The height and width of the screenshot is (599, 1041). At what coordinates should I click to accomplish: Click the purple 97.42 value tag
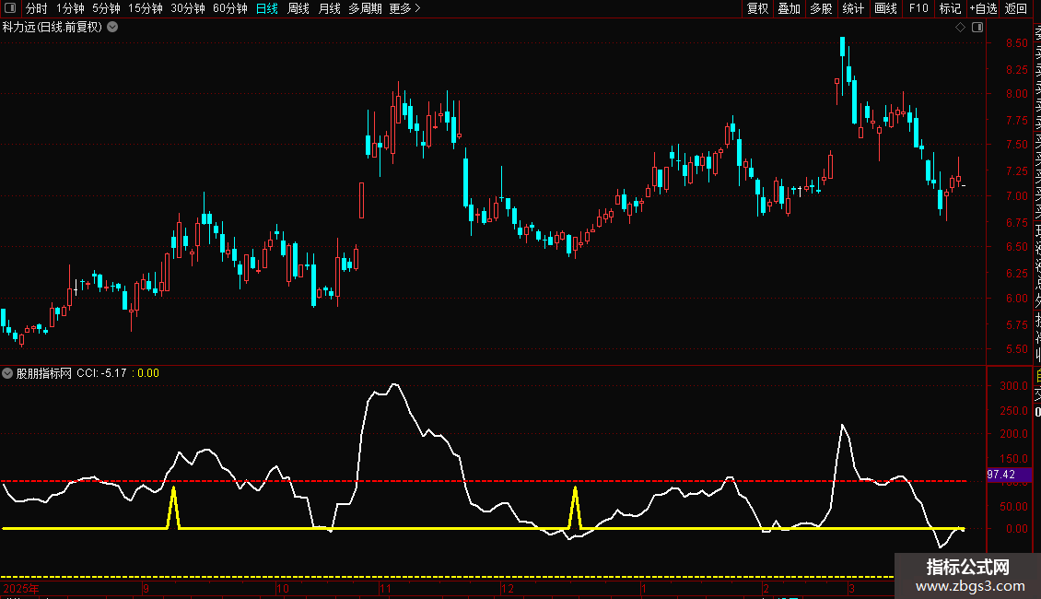[1009, 475]
